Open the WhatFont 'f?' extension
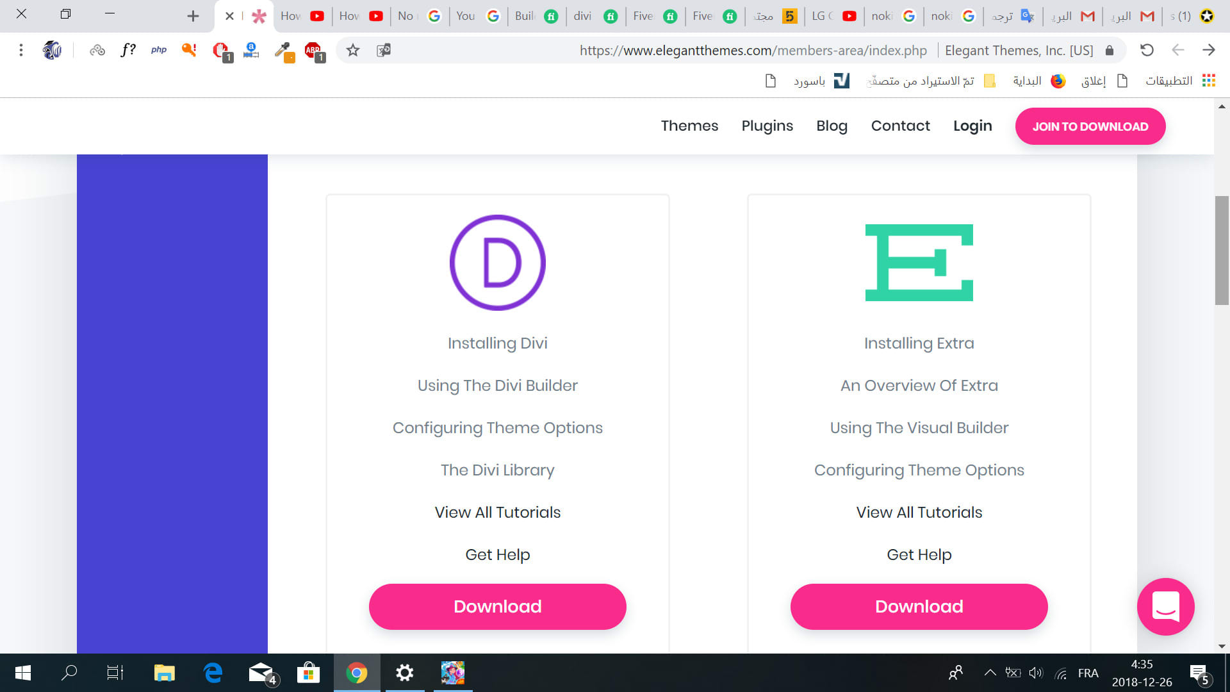 point(128,50)
